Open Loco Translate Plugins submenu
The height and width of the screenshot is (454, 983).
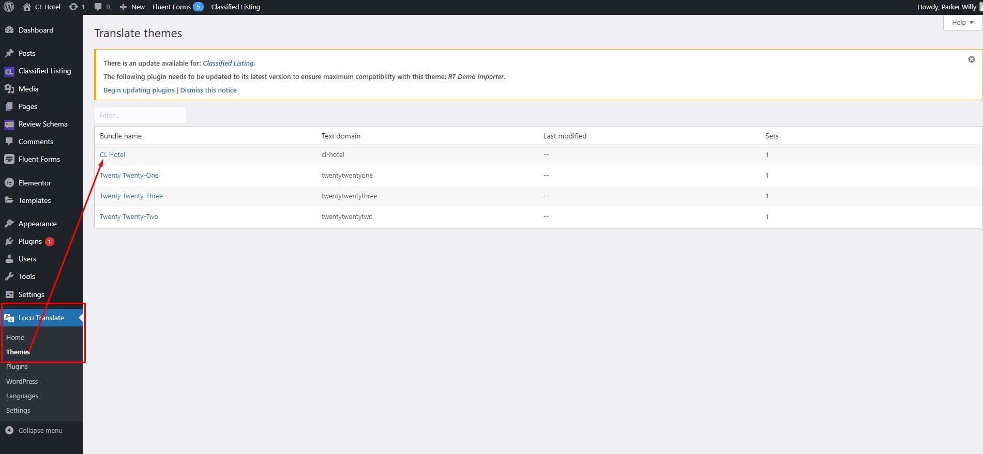[17, 366]
